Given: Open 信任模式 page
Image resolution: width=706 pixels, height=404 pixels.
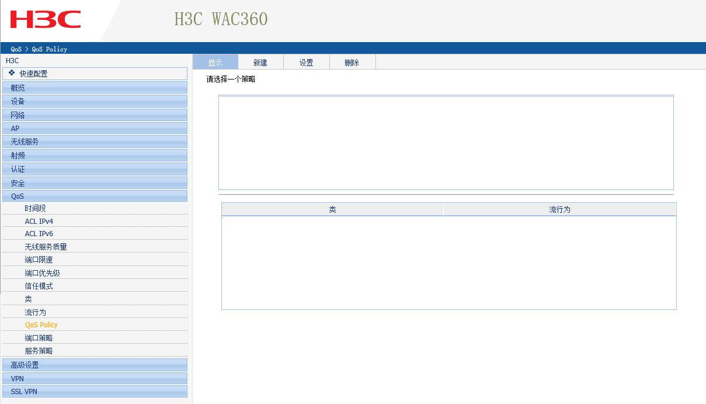Looking at the screenshot, I should [39, 286].
